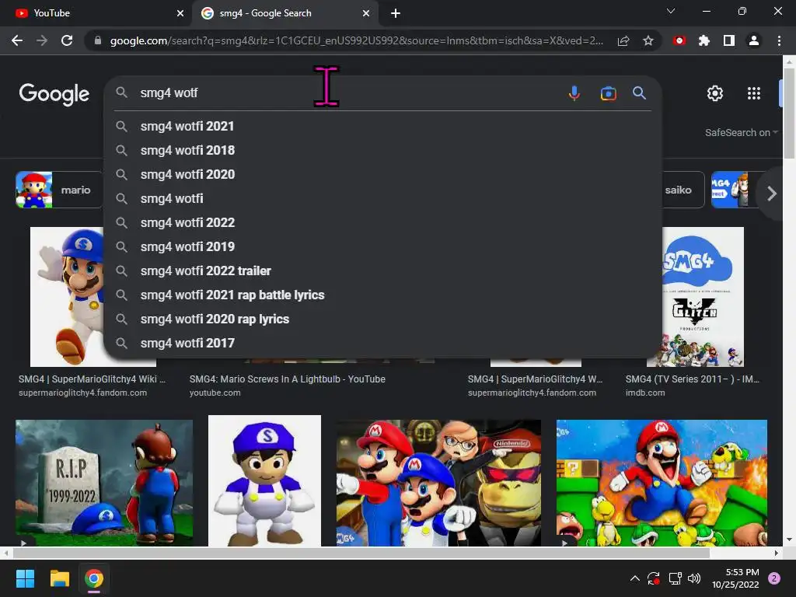Viewport: 796px width, 597px height.
Task: Open the SMG4 plush character thumbnail
Action: pyautogui.click(x=264, y=480)
